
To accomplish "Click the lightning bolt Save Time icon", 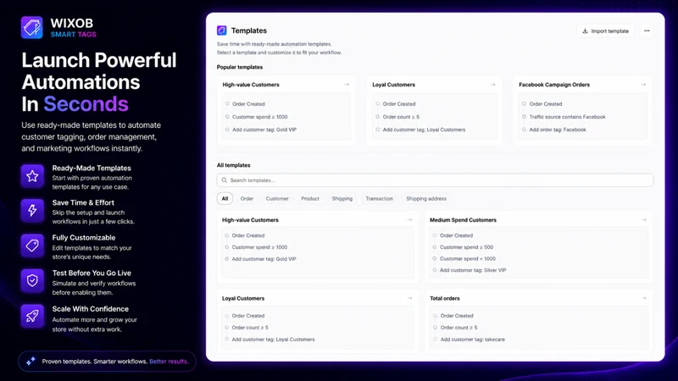I will click(x=32, y=211).
